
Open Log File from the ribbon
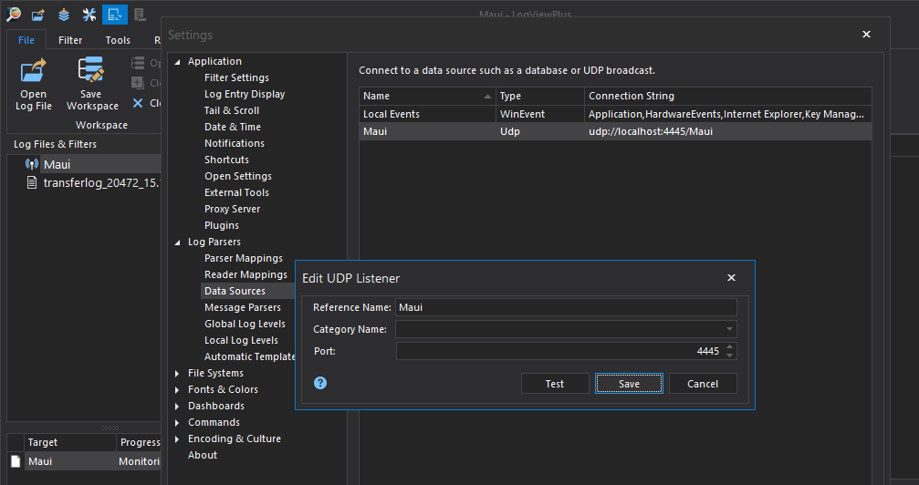click(34, 85)
